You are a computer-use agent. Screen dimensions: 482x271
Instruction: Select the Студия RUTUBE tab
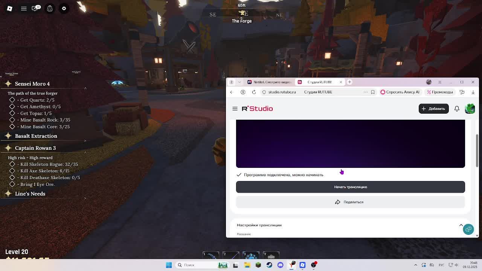pyautogui.click(x=320, y=82)
